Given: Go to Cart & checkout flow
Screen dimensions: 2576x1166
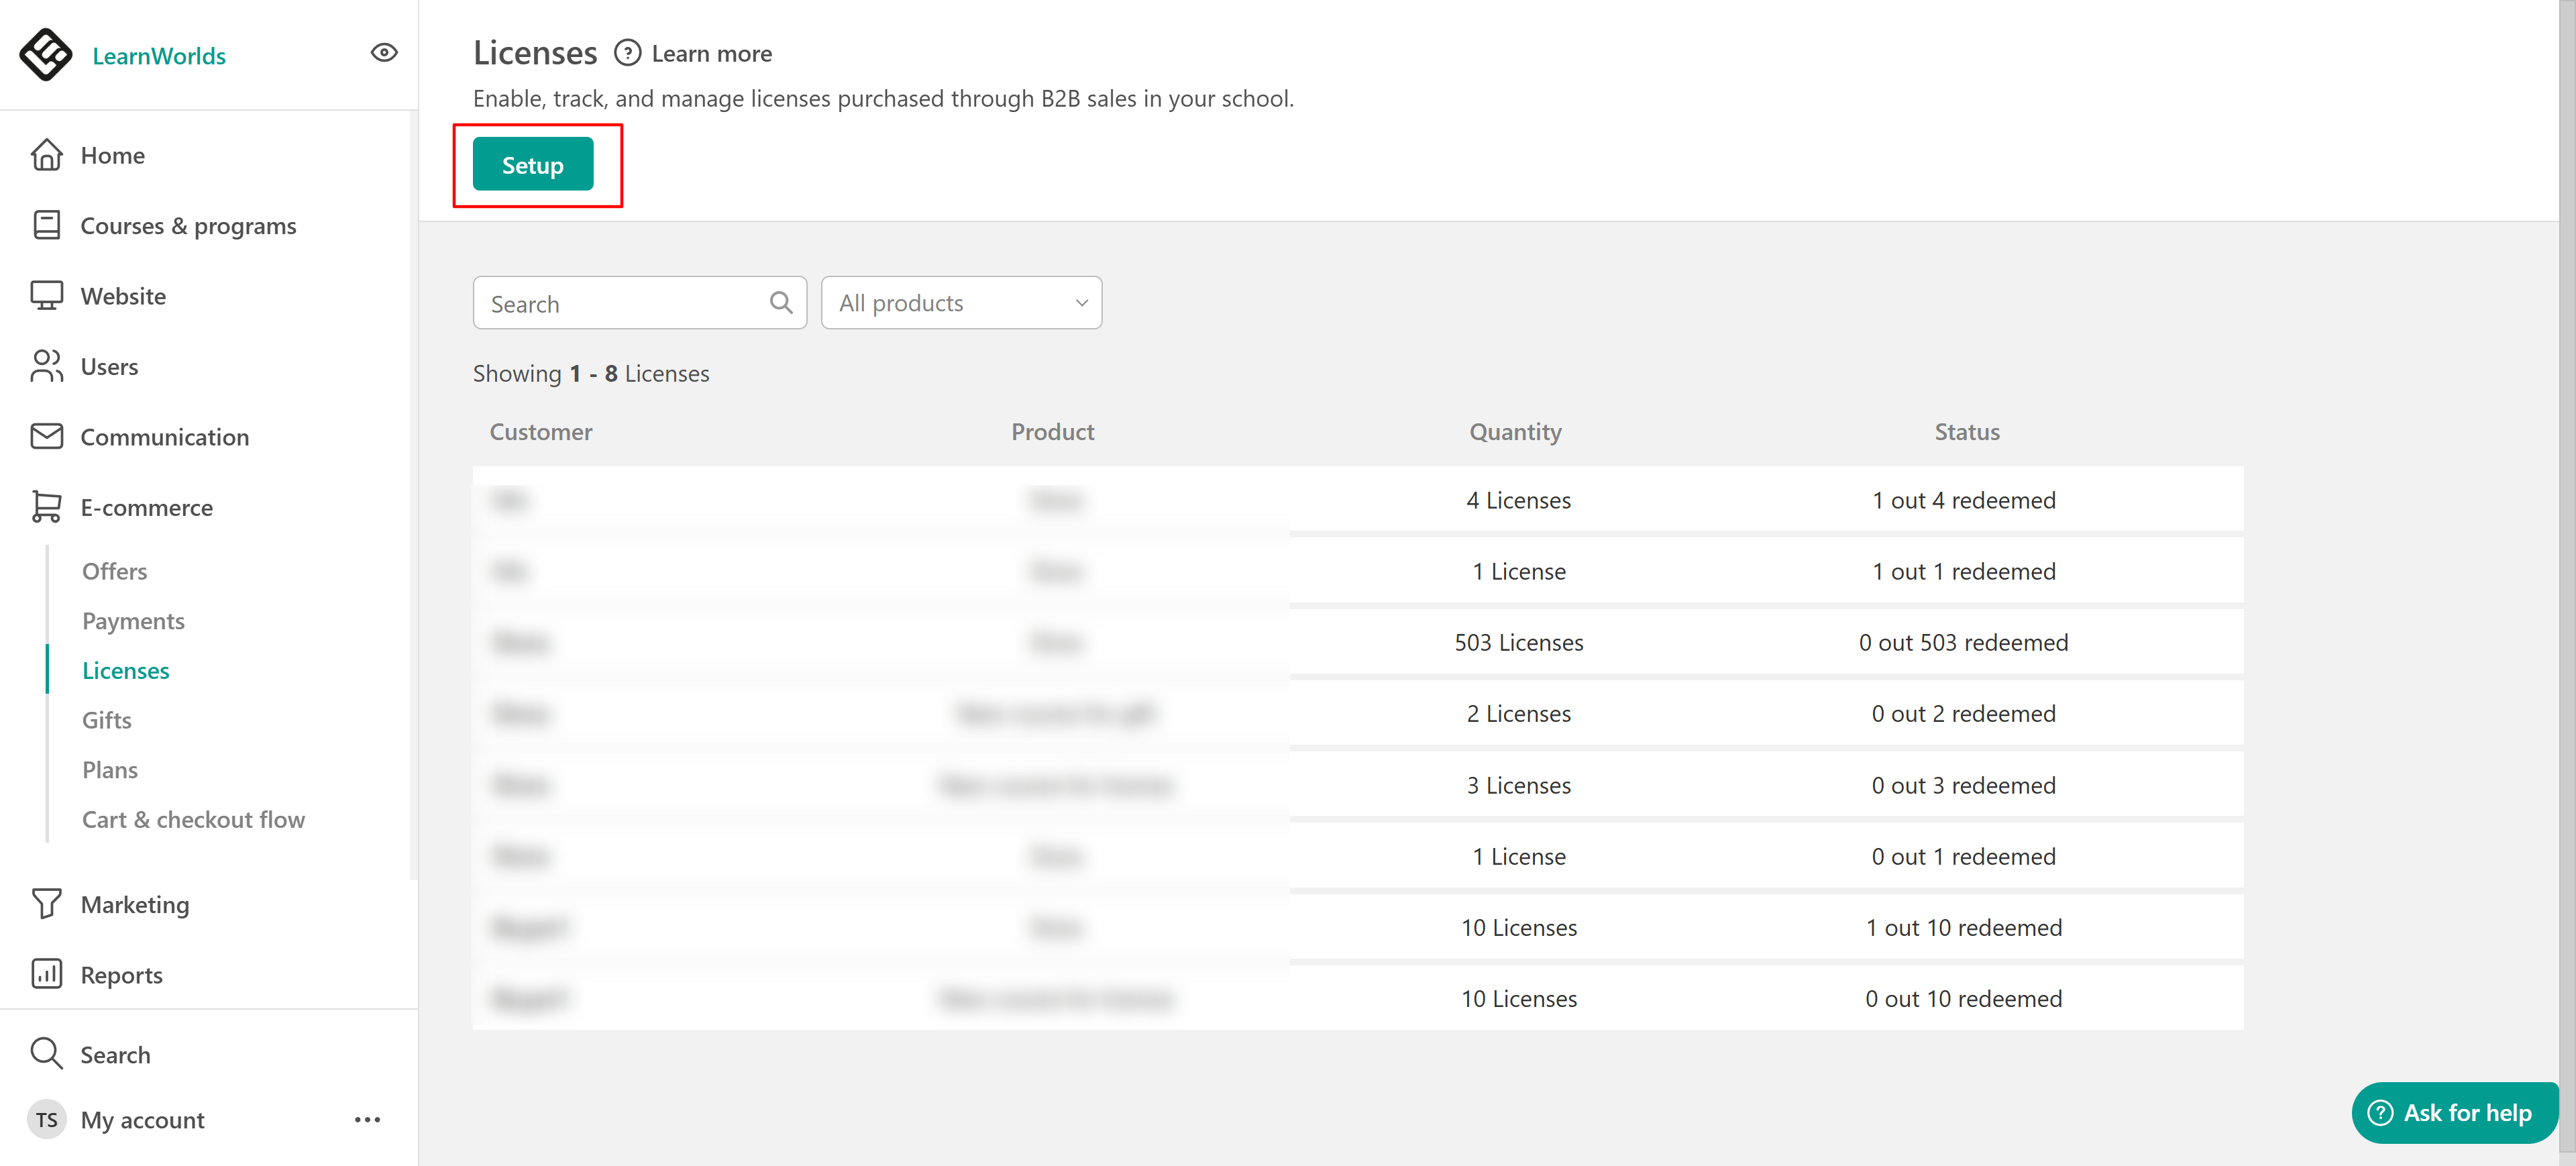Looking at the screenshot, I should [x=193, y=820].
